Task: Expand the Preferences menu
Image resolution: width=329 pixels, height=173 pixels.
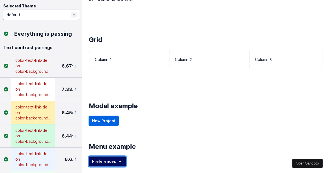Action: click(x=107, y=161)
